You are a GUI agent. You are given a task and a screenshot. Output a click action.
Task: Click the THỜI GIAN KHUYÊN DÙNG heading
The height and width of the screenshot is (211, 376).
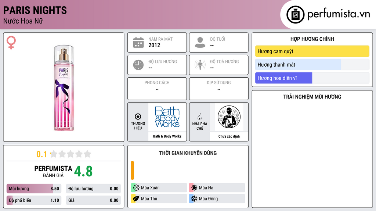coord(188,153)
